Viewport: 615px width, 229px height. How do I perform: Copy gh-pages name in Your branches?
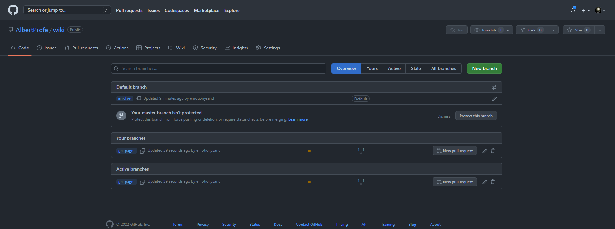[x=143, y=151]
